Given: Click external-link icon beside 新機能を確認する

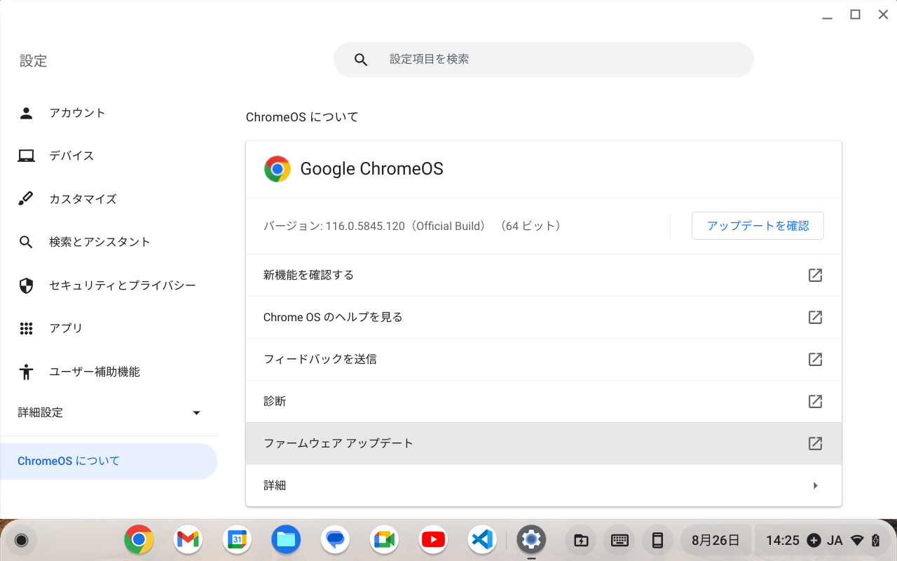Looking at the screenshot, I should pos(815,275).
